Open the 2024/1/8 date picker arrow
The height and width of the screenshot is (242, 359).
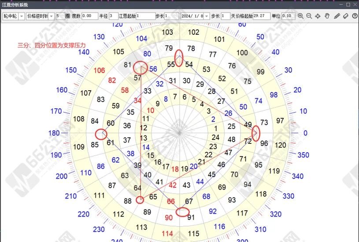[x=207, y=16]
